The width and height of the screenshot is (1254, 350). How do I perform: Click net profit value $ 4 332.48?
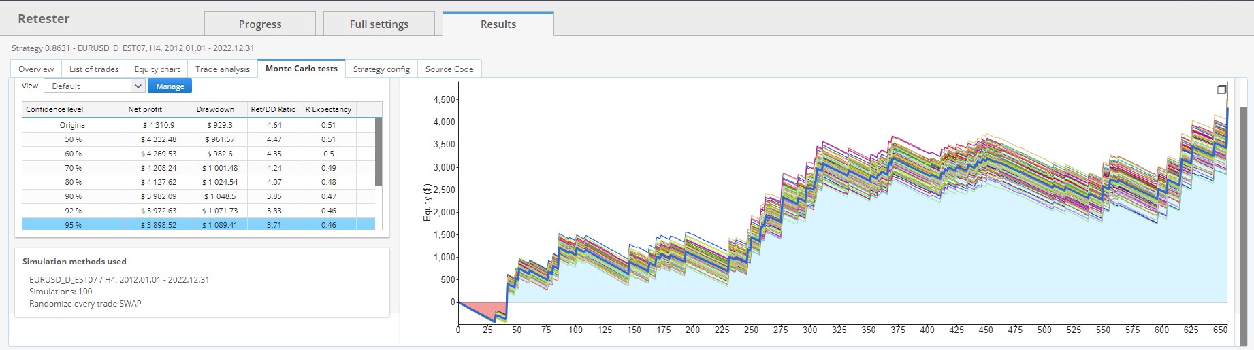coord(159,139)
